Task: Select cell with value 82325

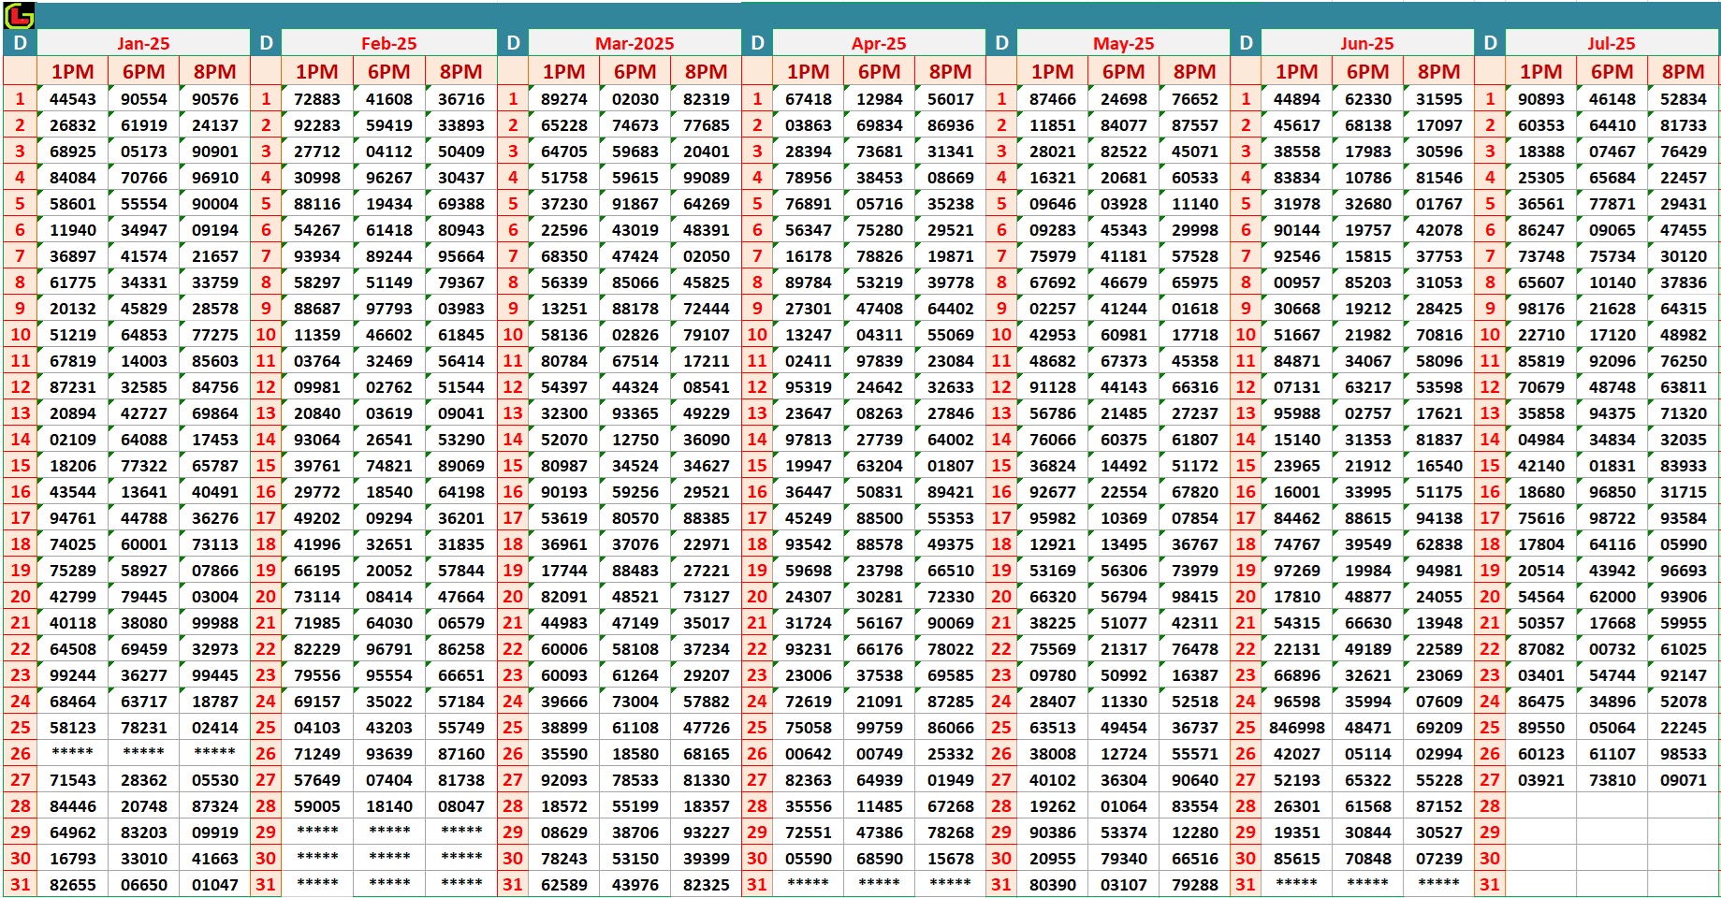Action: [x=707, y=885]
